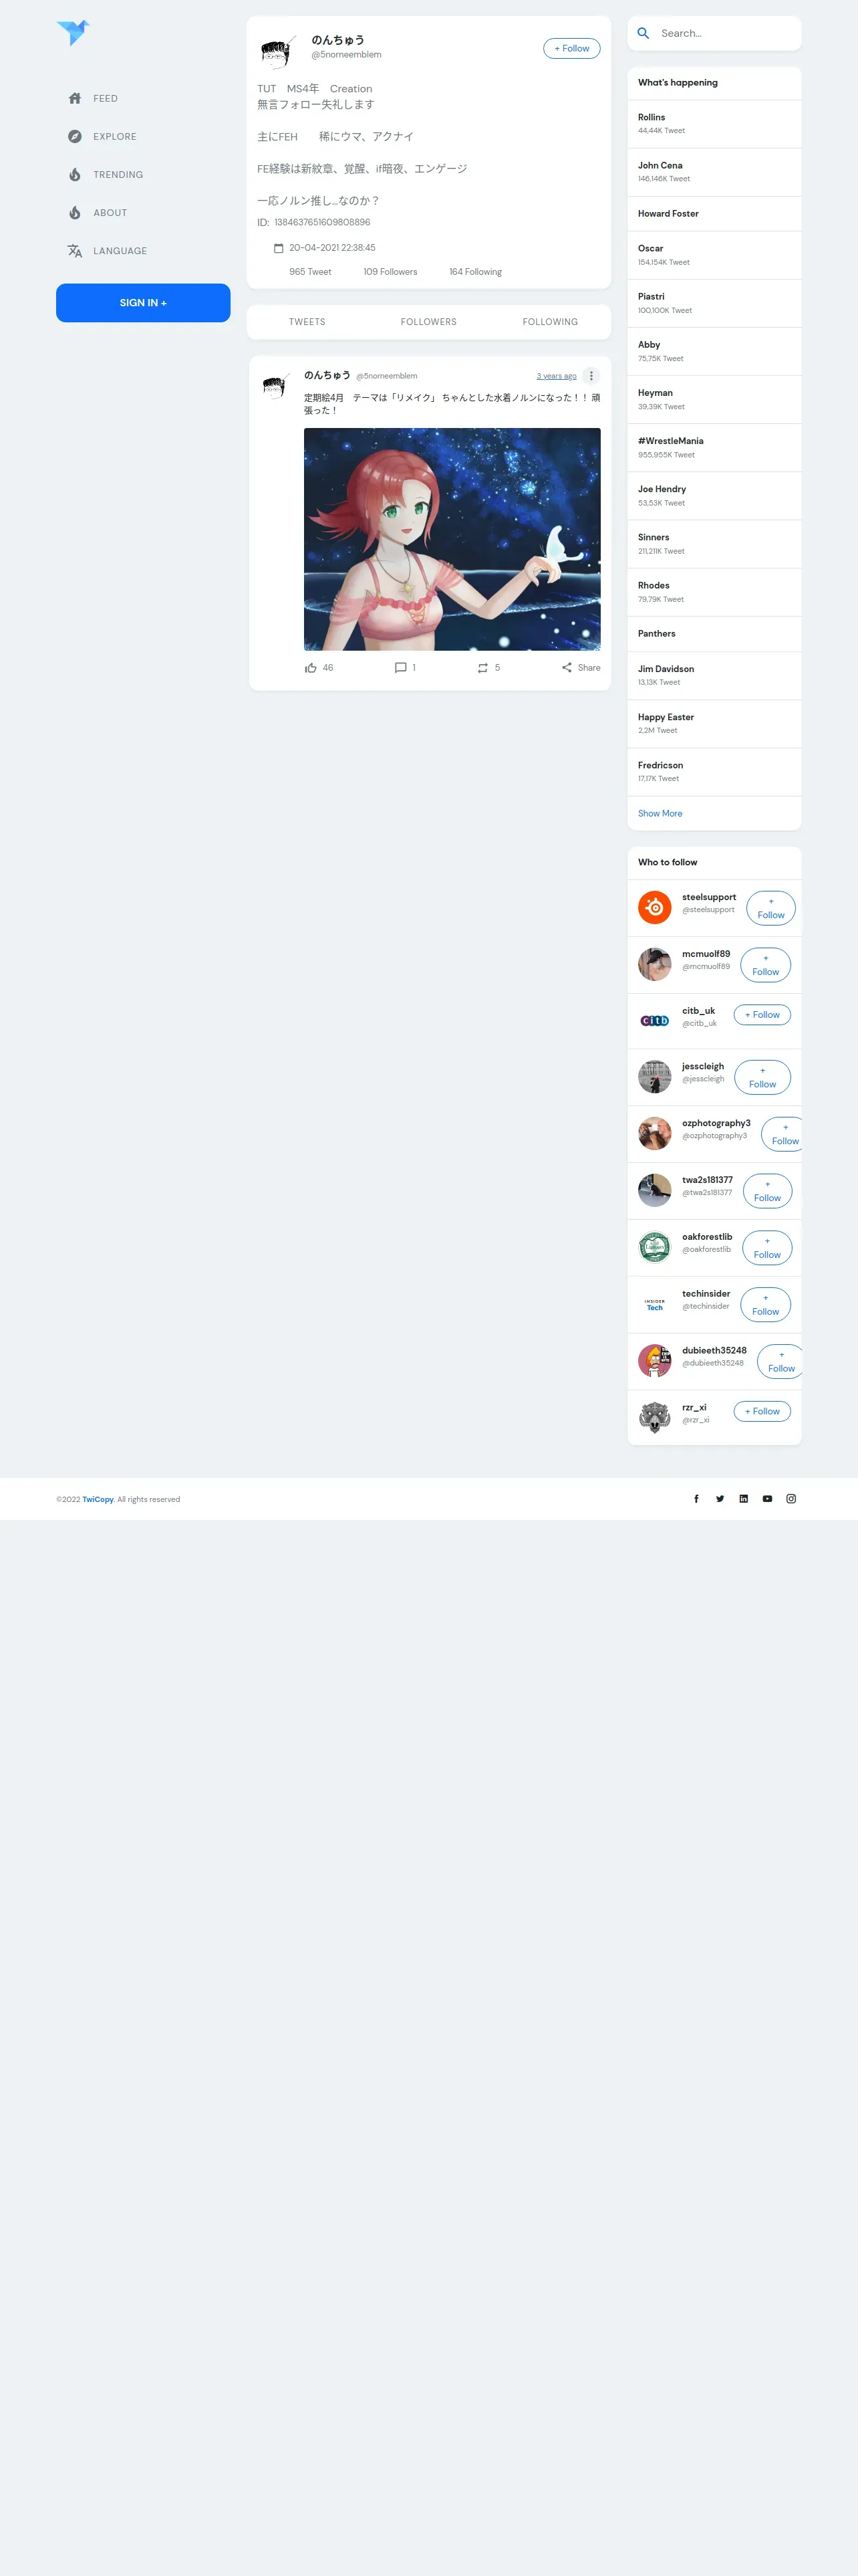This screenshot has width=858, height=2576.
Task: Click the SIGN IN + button
Action: [x=143, y=303]
